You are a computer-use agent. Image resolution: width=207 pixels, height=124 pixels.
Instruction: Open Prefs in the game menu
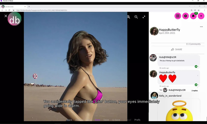[x=137, y=120]
